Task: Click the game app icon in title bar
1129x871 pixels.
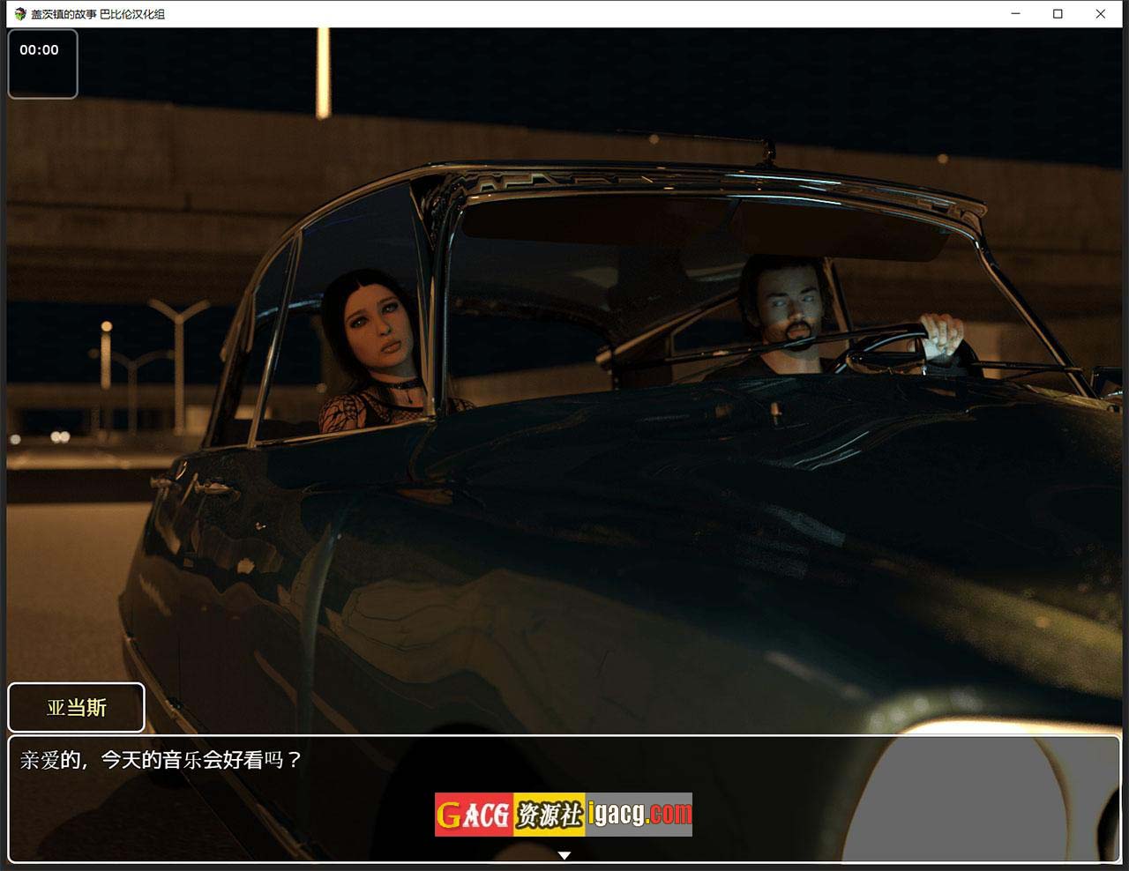Action: [20, 14]
